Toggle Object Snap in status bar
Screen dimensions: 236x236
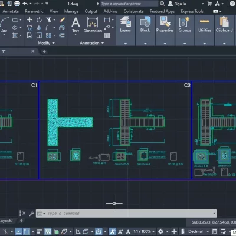(27, 231)
